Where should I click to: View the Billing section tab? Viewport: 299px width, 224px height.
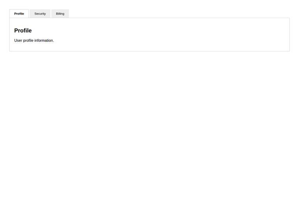[x=60, y=14]
